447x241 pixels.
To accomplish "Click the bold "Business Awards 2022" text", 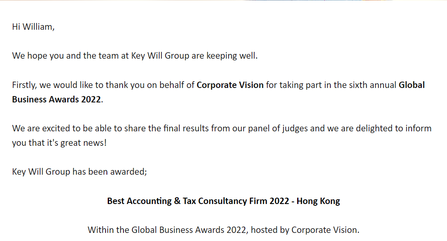I will (x=57, y=99).
